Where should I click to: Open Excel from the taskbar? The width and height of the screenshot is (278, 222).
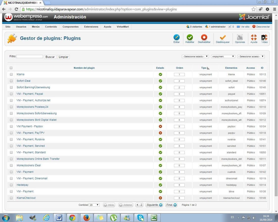coord(154,217)
